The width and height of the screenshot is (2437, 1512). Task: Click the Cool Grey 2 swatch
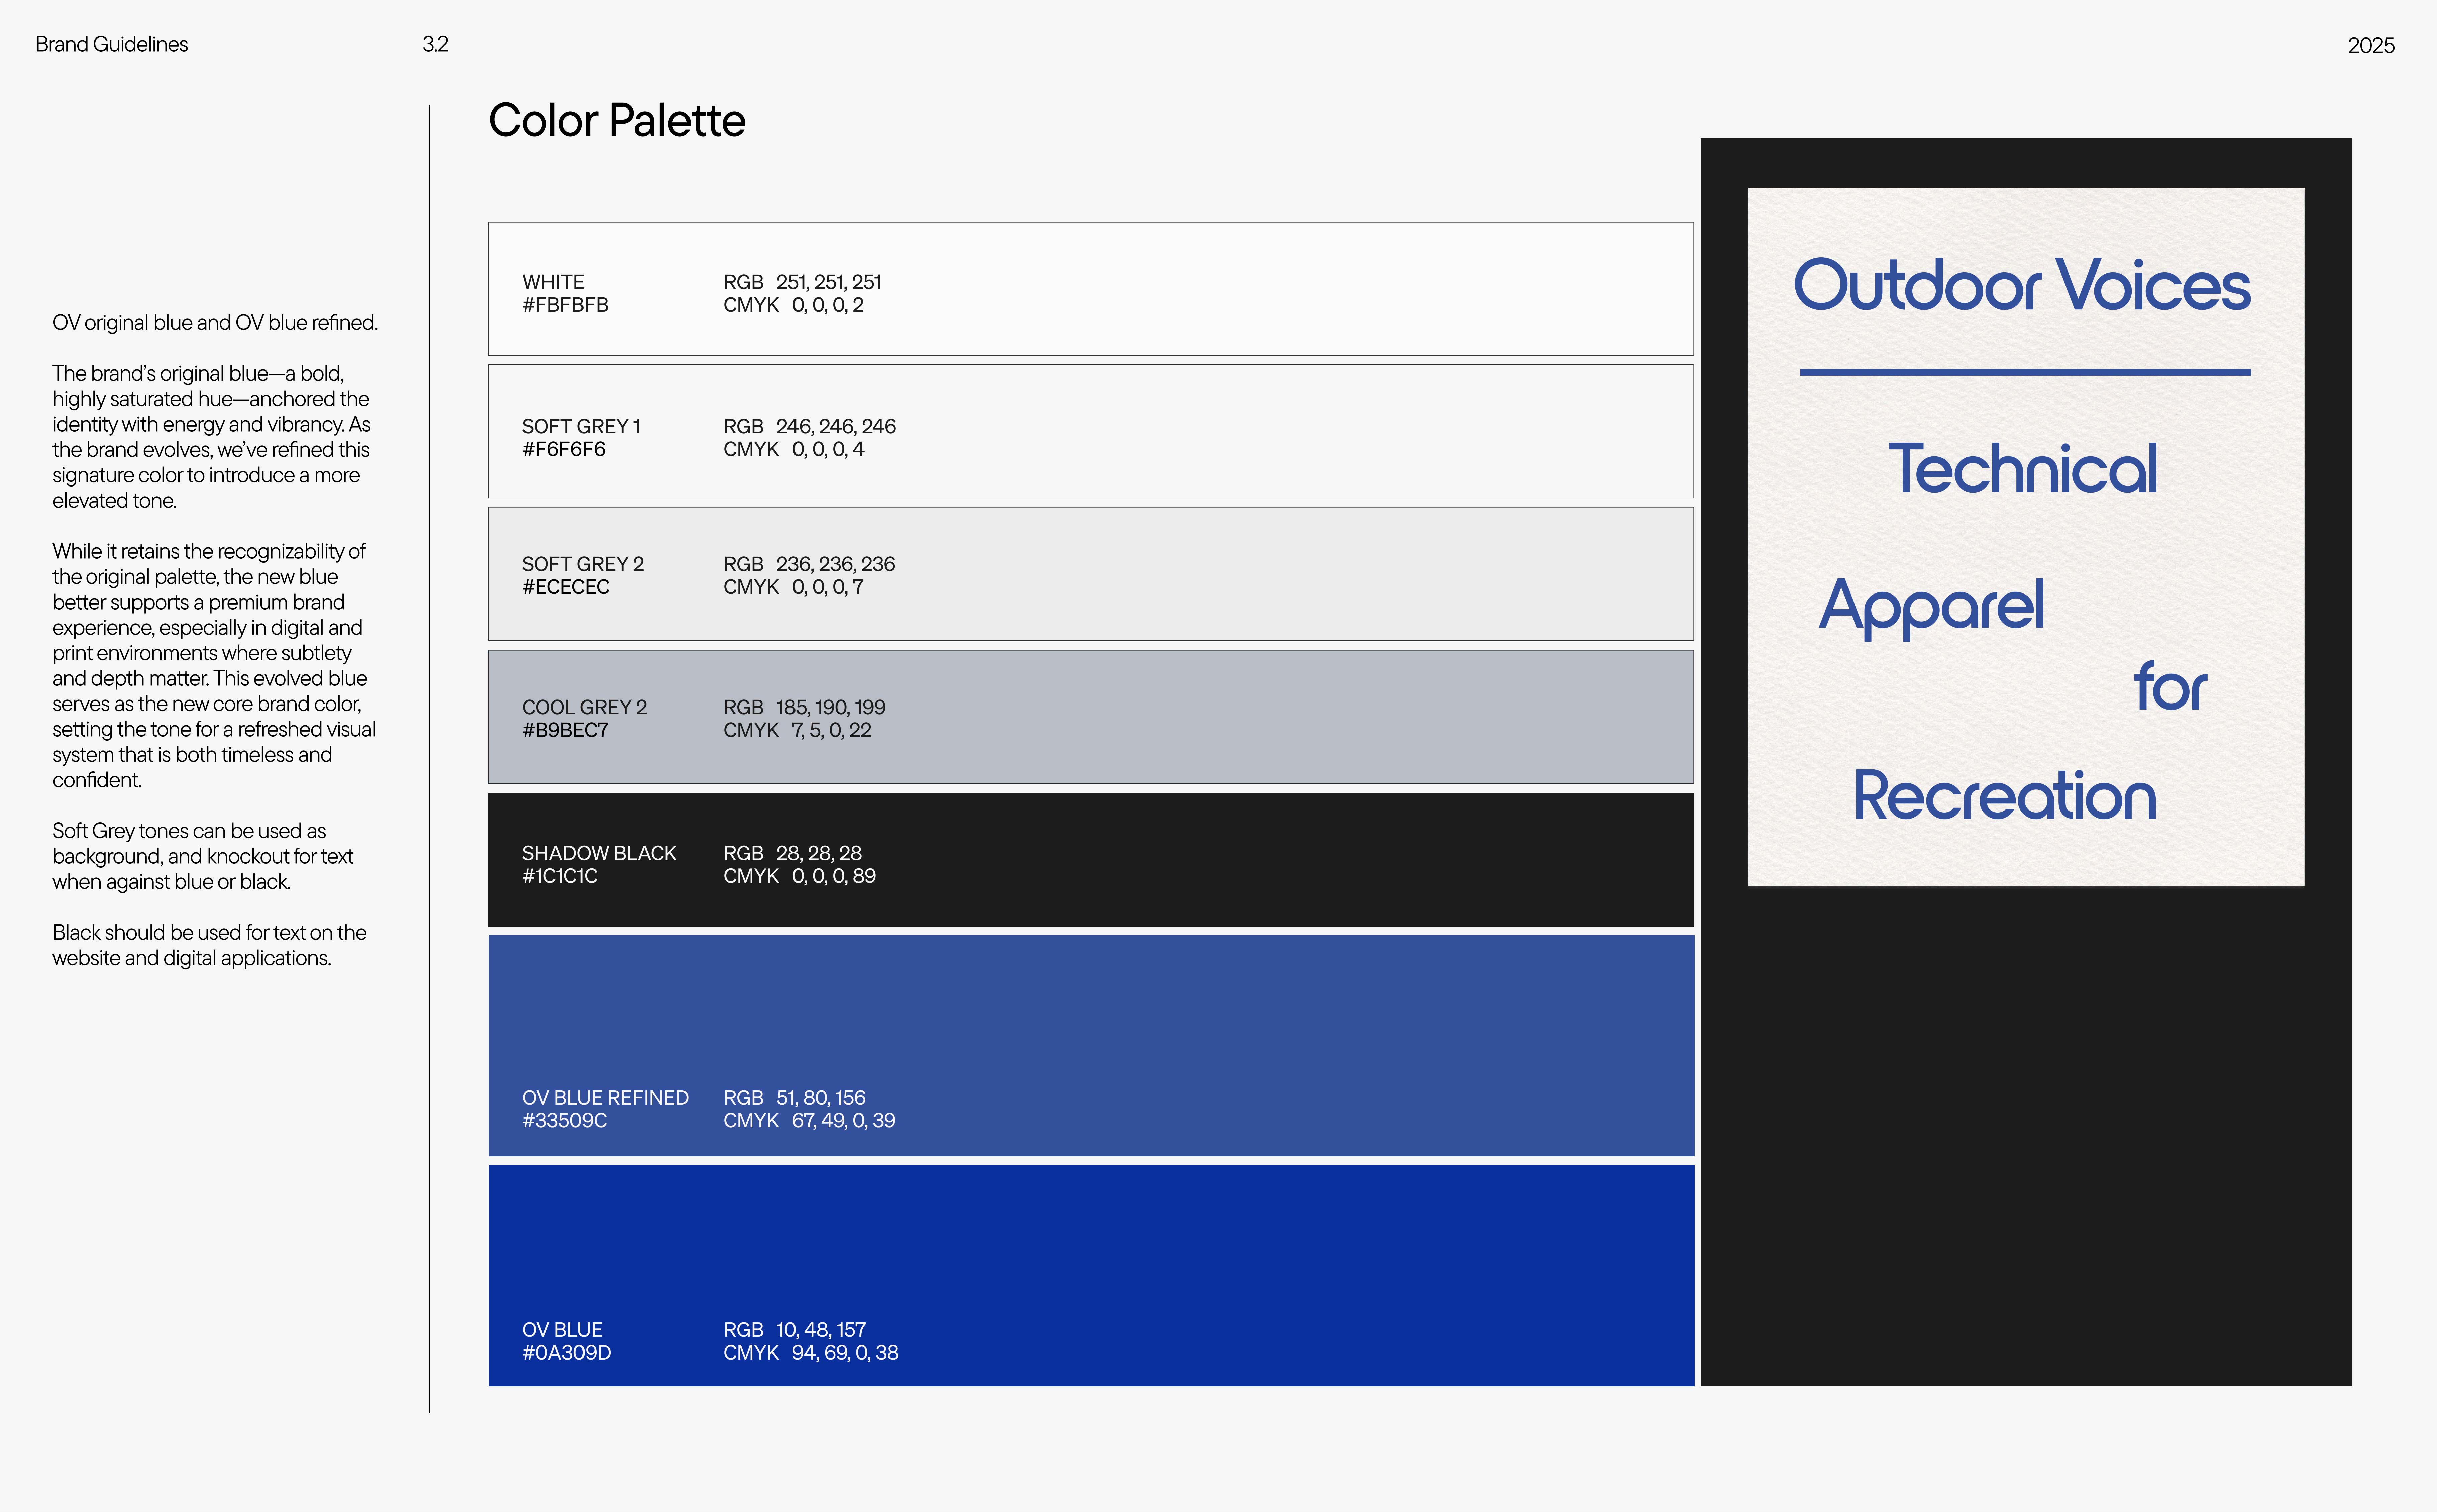click(x=1090, y=716)
